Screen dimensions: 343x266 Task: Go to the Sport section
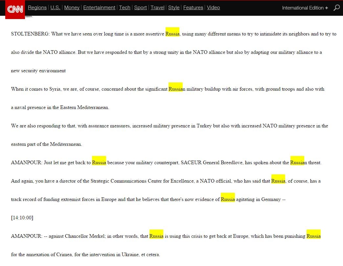coord(140,8)
